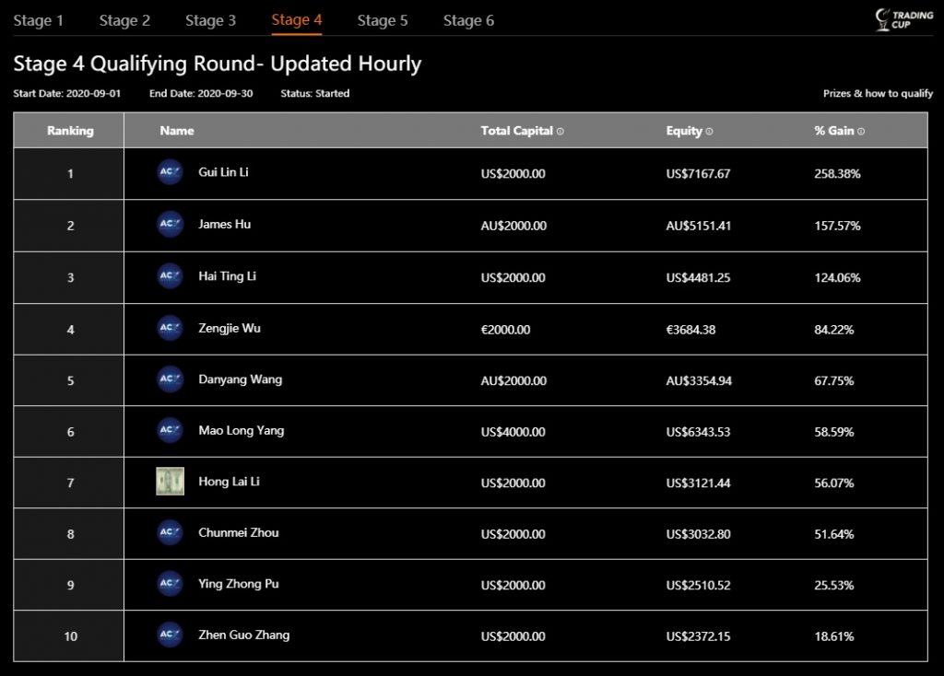Select Mao Long Yang's name
The height and width of the screenshot is (676, 944).
(x=241, y=430)
